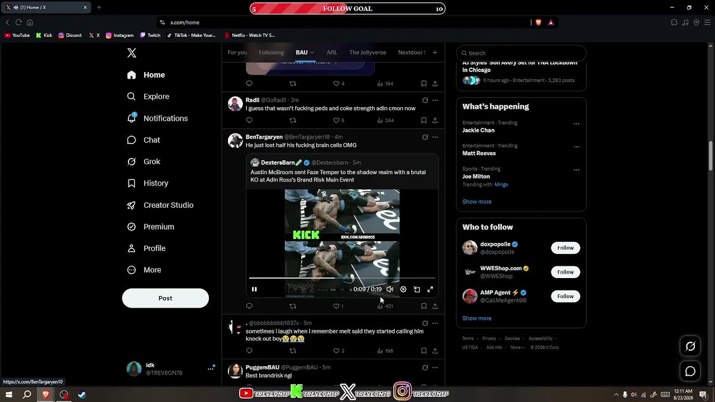Open Grok actions on BenTargaryen's post

(425, 137)
